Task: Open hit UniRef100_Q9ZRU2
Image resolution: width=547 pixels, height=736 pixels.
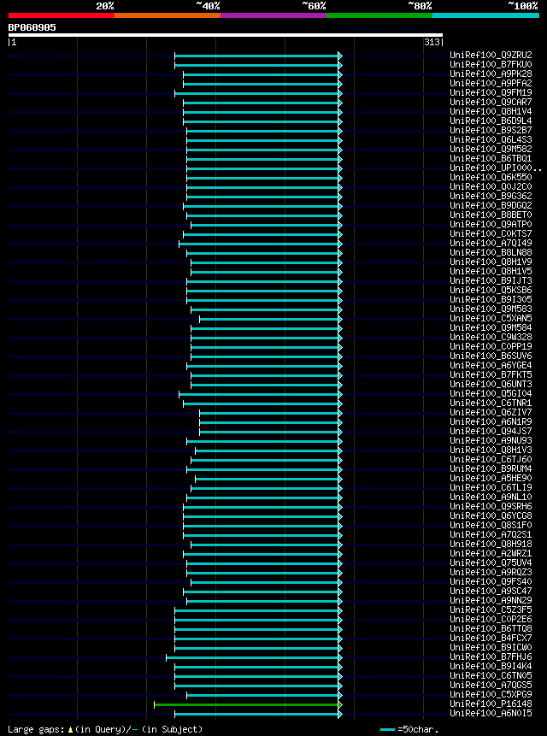Action: coord(491,55)
